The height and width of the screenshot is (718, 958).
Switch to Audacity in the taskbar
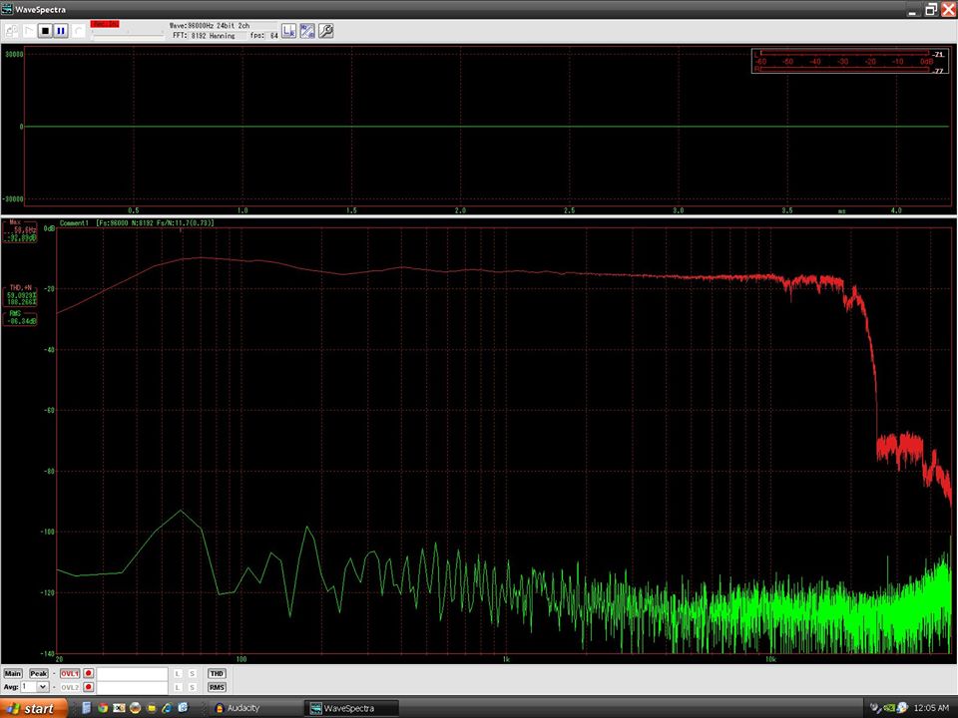(254, 708)
